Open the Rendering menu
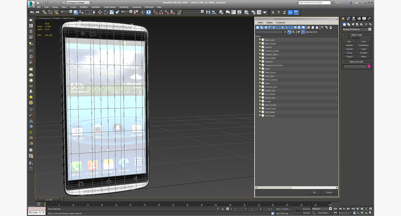This screenshot has width=401, height=216. [124, 7]
